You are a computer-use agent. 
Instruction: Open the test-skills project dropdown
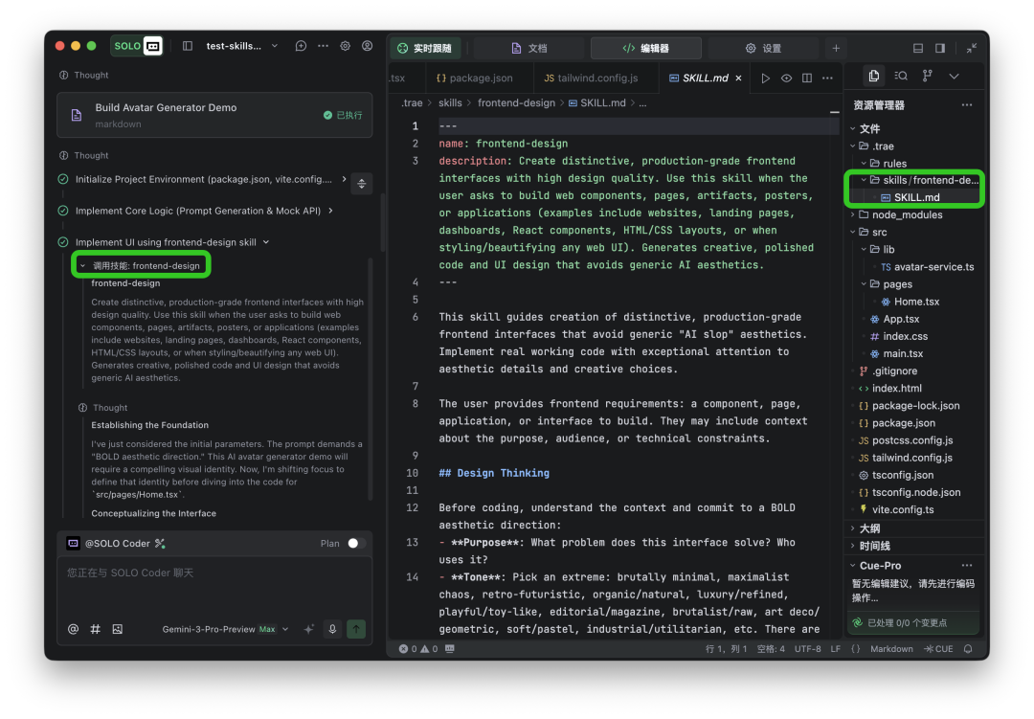coord(241,46)
